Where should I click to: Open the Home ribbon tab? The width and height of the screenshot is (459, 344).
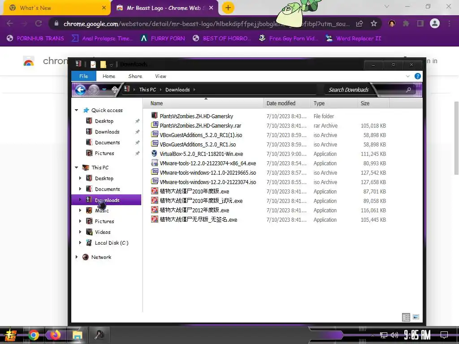coord(109,76)
